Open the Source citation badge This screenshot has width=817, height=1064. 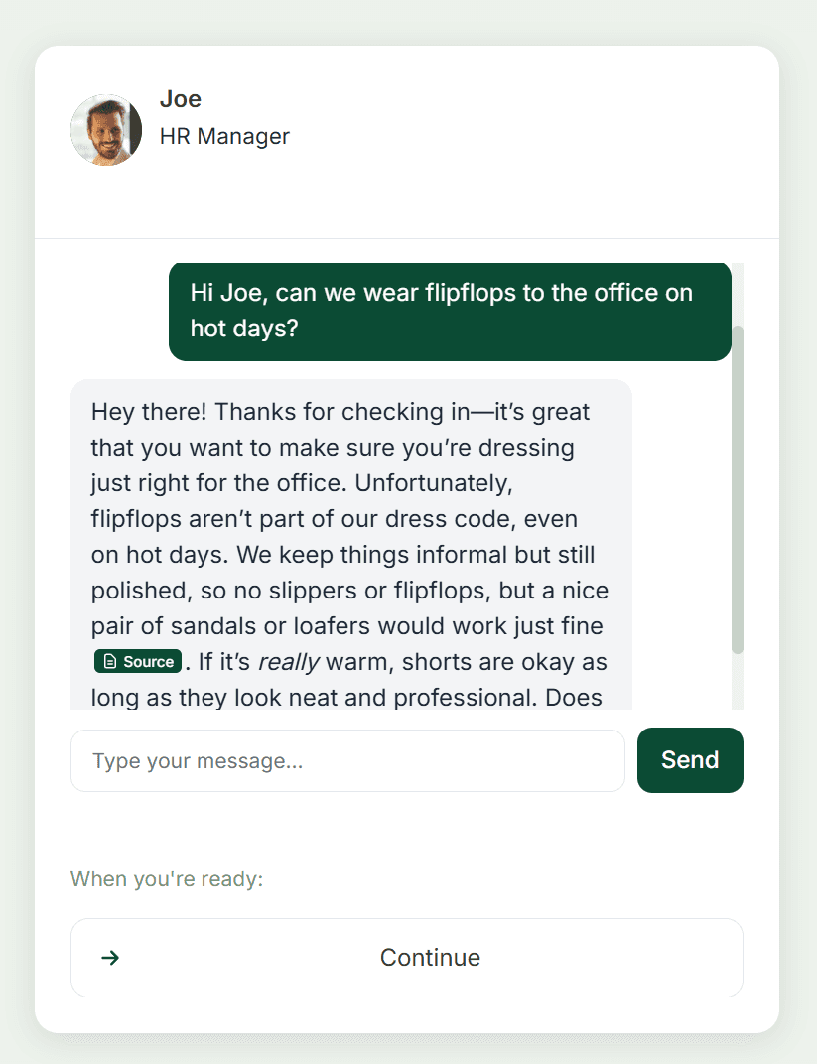[x=138, y=661]
